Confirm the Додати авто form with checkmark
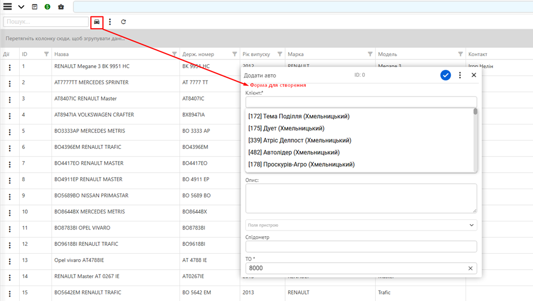This screenshot has width=533, height=301. (x=445, y=75)
